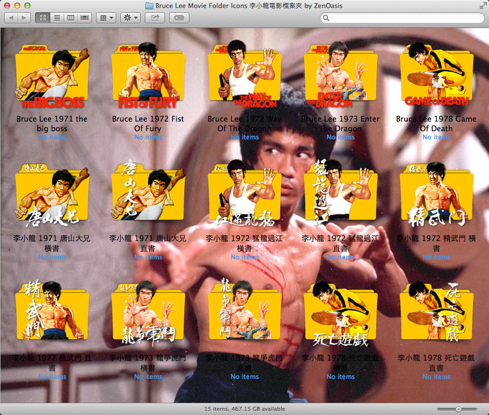Adjust the icon size slider

pos(458,409)
